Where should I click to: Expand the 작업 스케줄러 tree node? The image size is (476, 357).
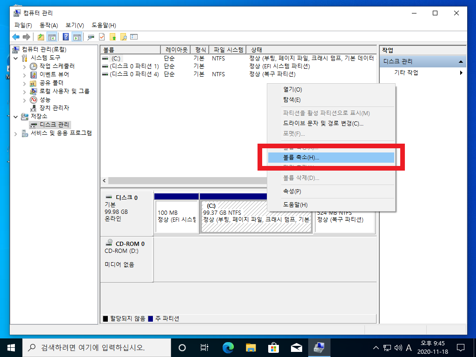pos(25,66)
